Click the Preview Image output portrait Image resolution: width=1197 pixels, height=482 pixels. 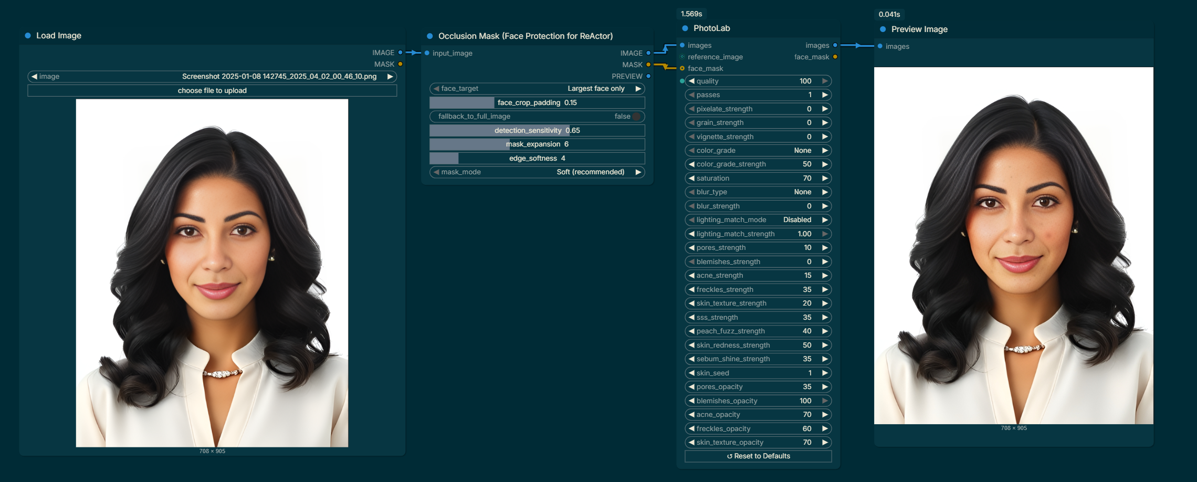(x=1014, y=246)
